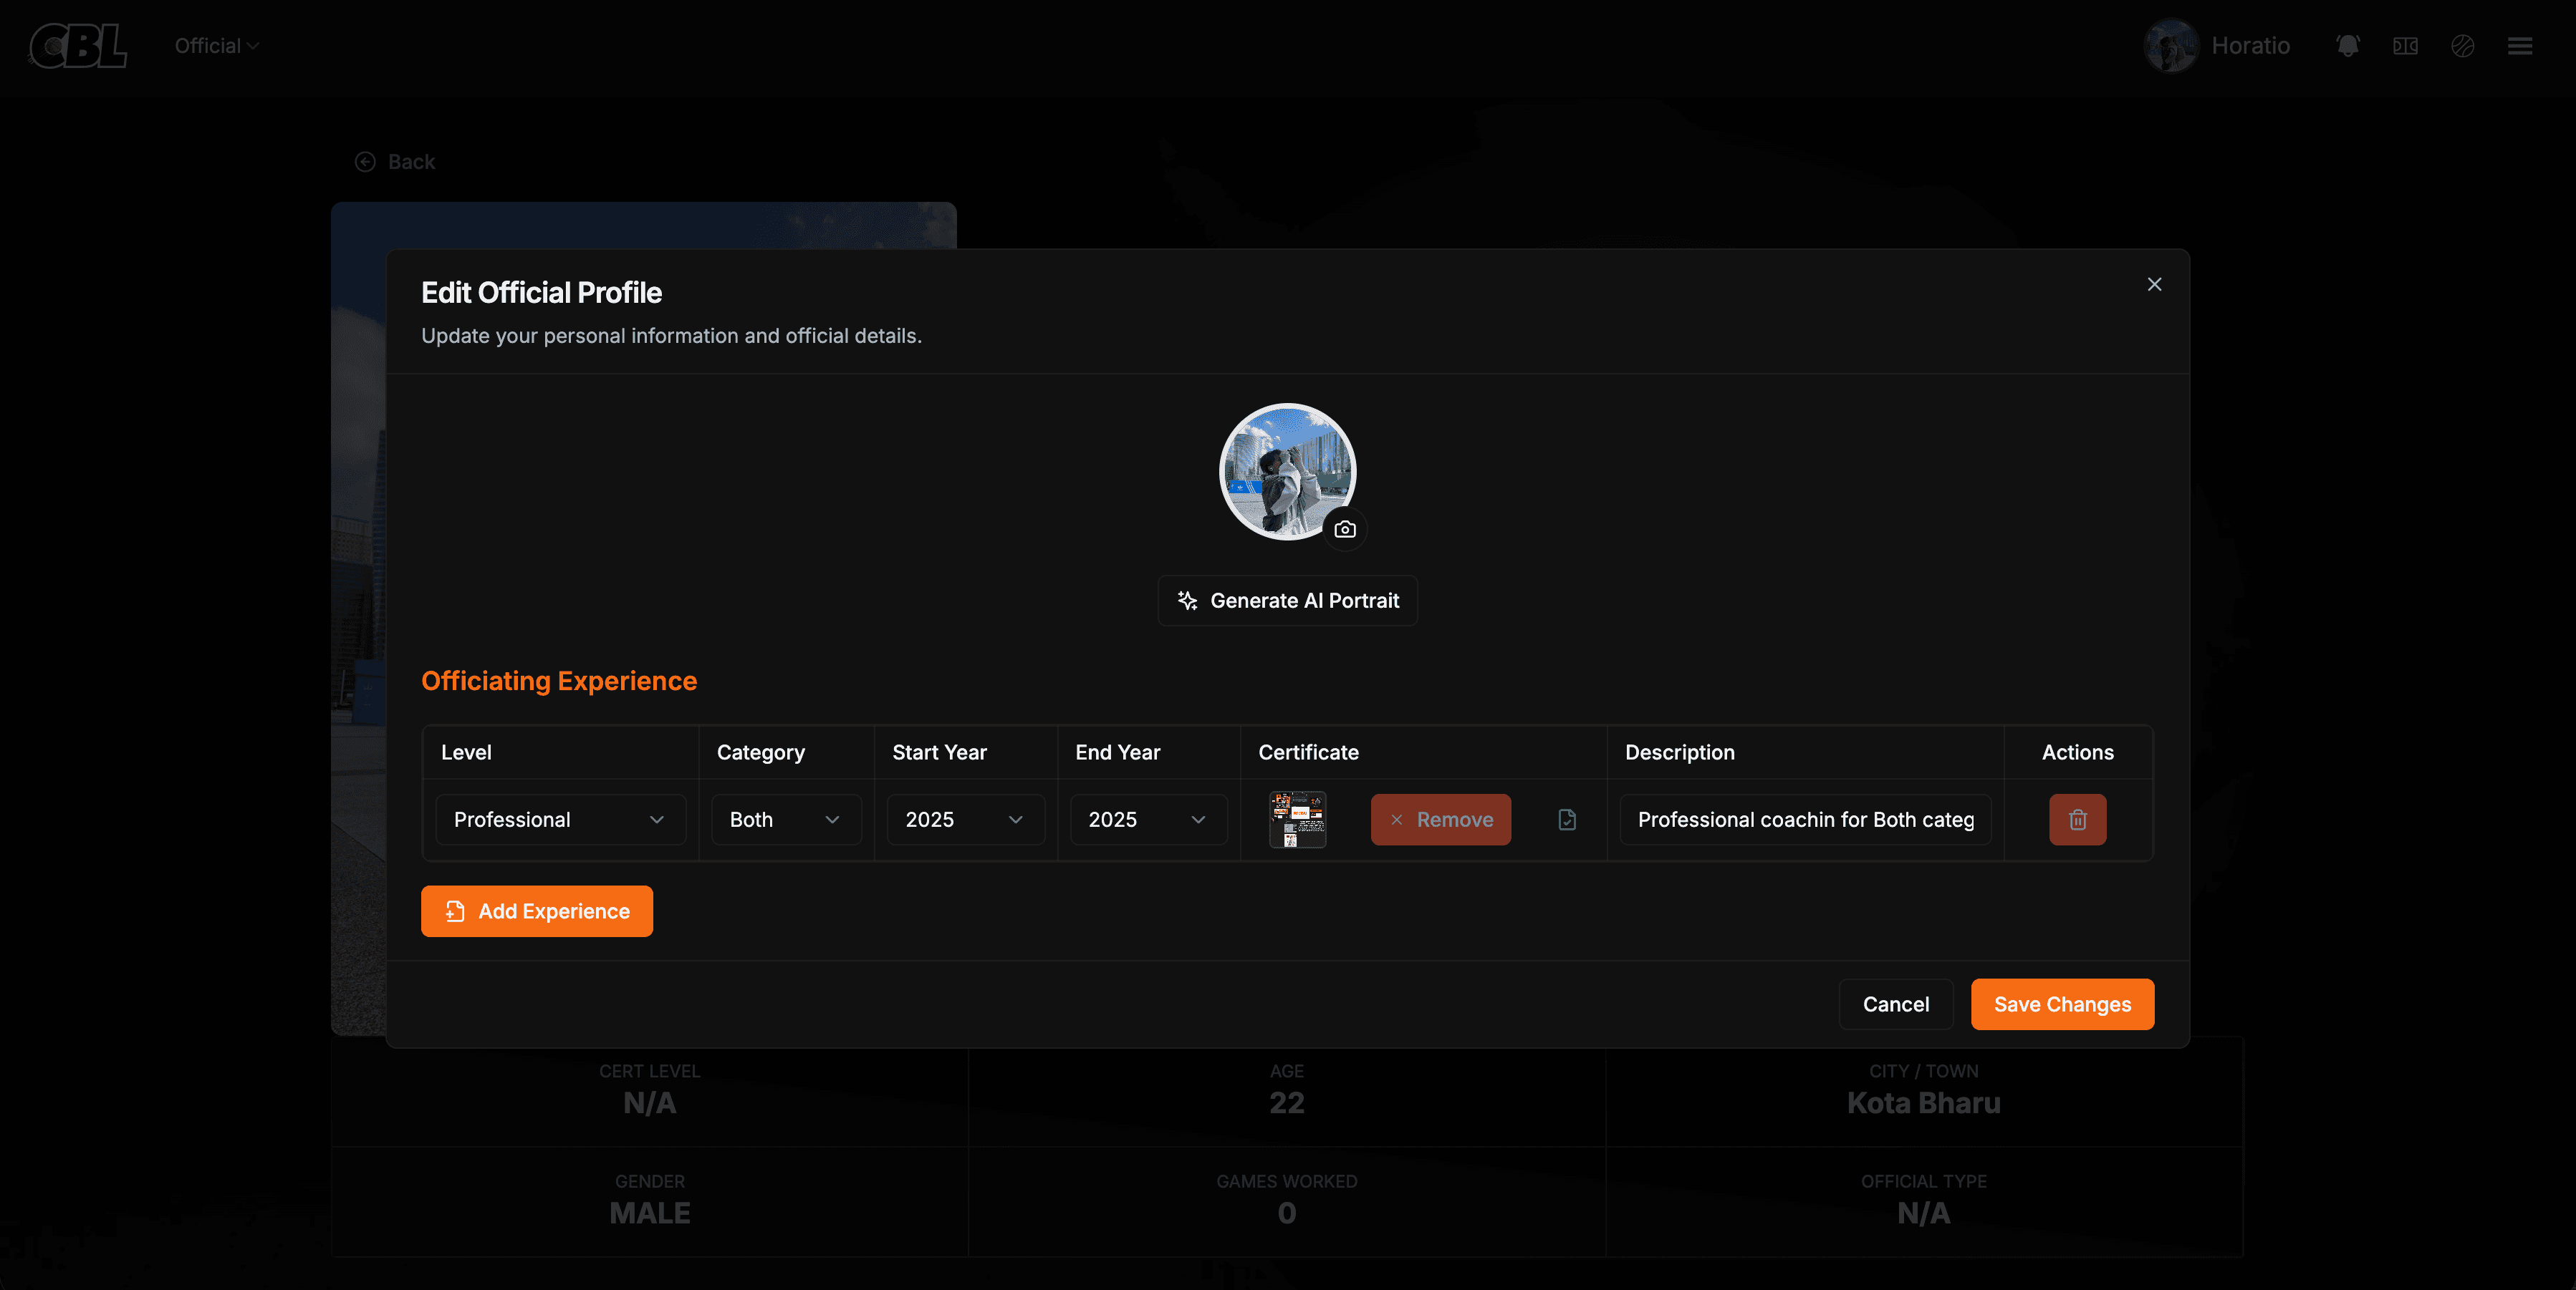Click the CBL logo
Screen dimensions: 2576x1290
coord(78,46)
